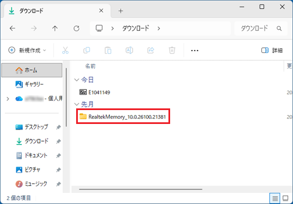The width and height of the screenshot is (293, 204).
Task: Open the three-dot See more menu
Action: [x=195, y=51]
